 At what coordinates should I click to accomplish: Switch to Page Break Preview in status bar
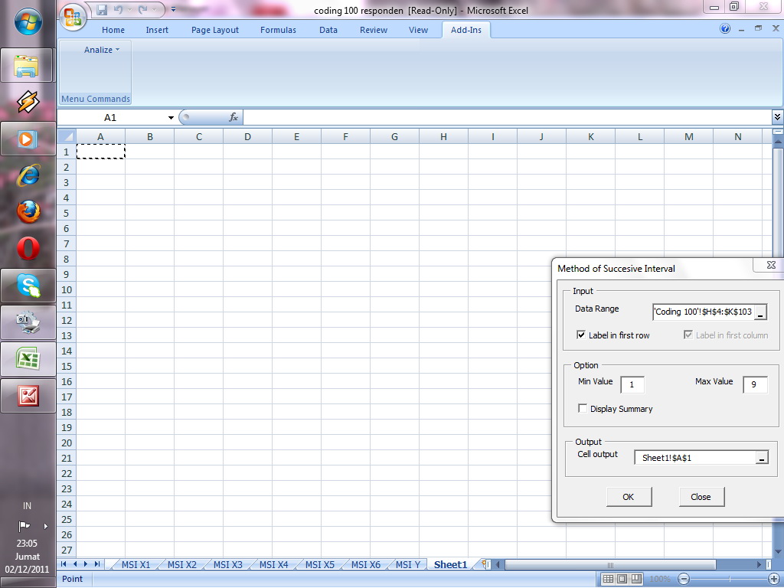tap(636, 579)
